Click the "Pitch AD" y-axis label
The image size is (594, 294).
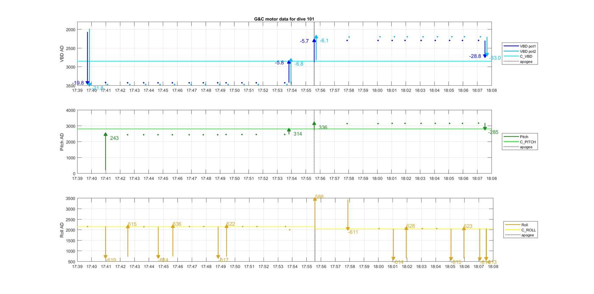(62, 142)
